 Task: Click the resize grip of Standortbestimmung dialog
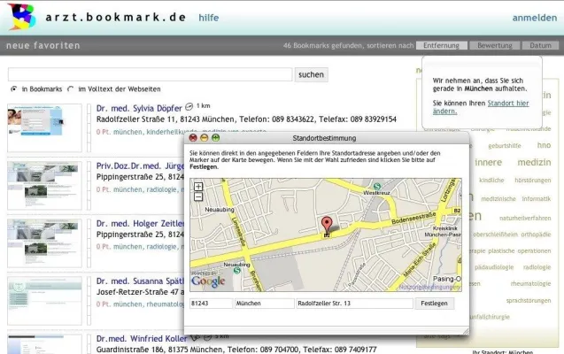(x=466, y=331)
